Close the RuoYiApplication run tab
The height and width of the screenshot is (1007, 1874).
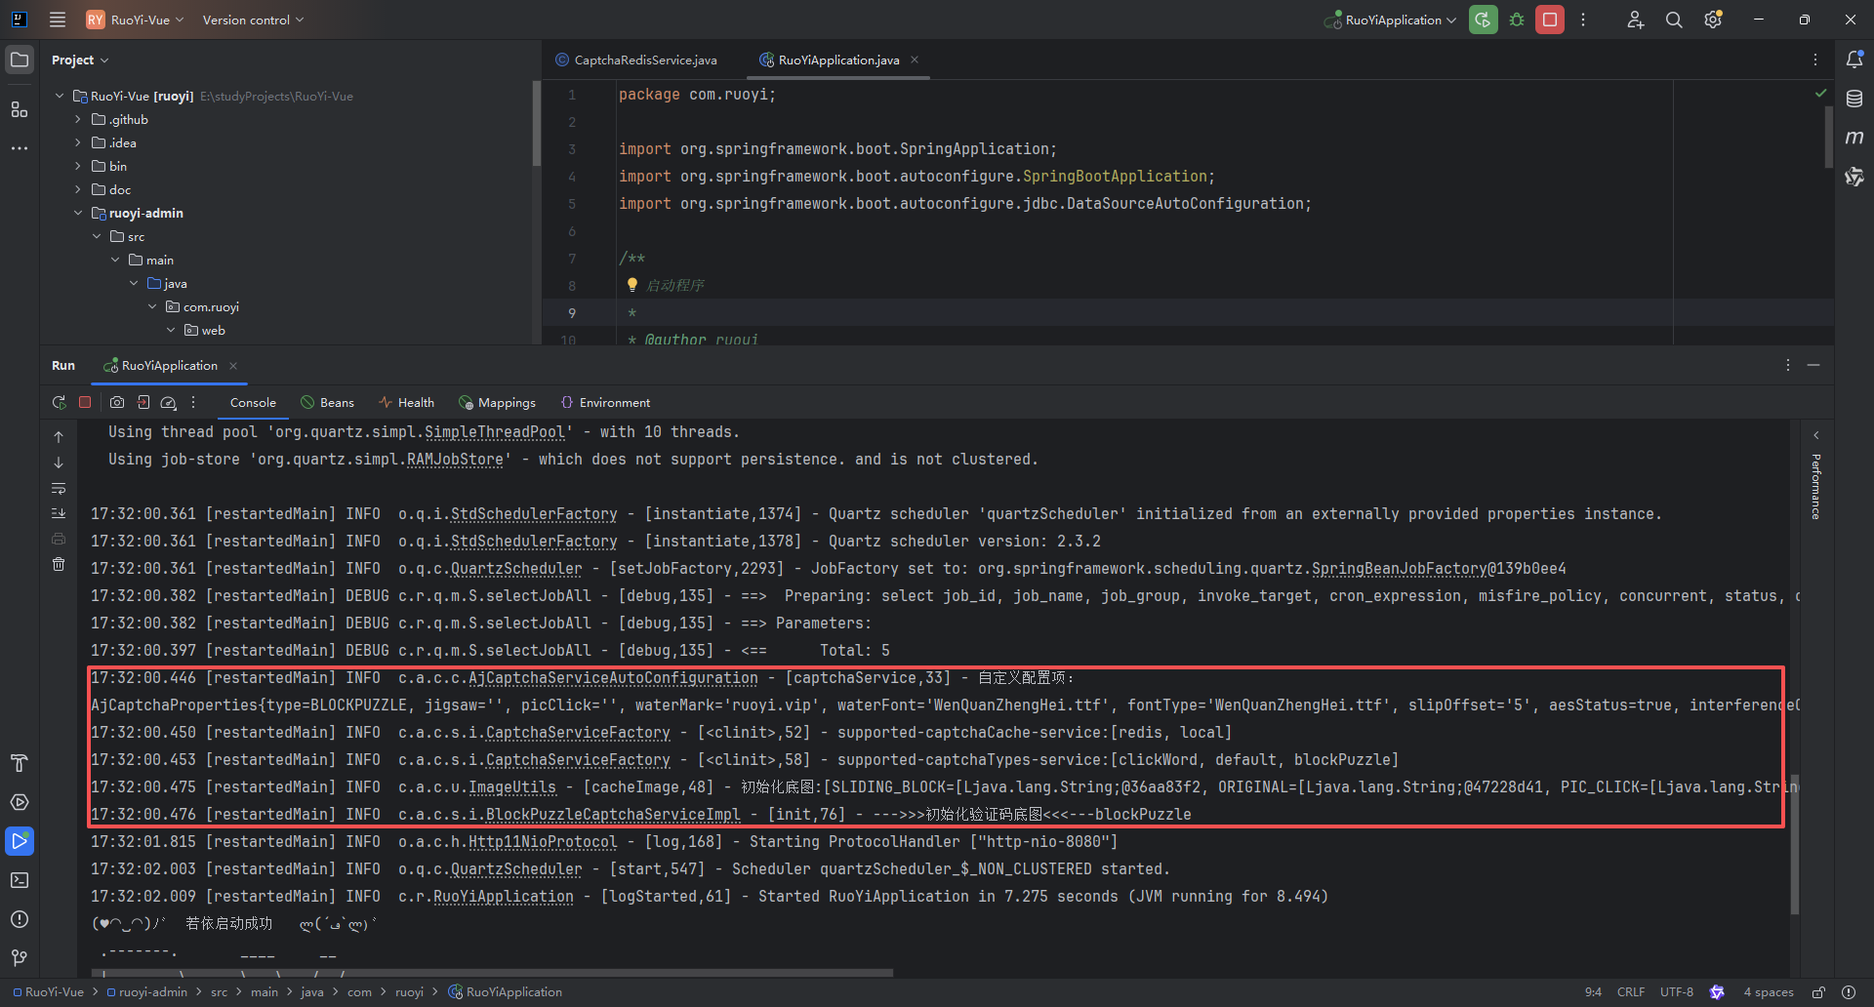pyautogui.click(x=233, y=366)
